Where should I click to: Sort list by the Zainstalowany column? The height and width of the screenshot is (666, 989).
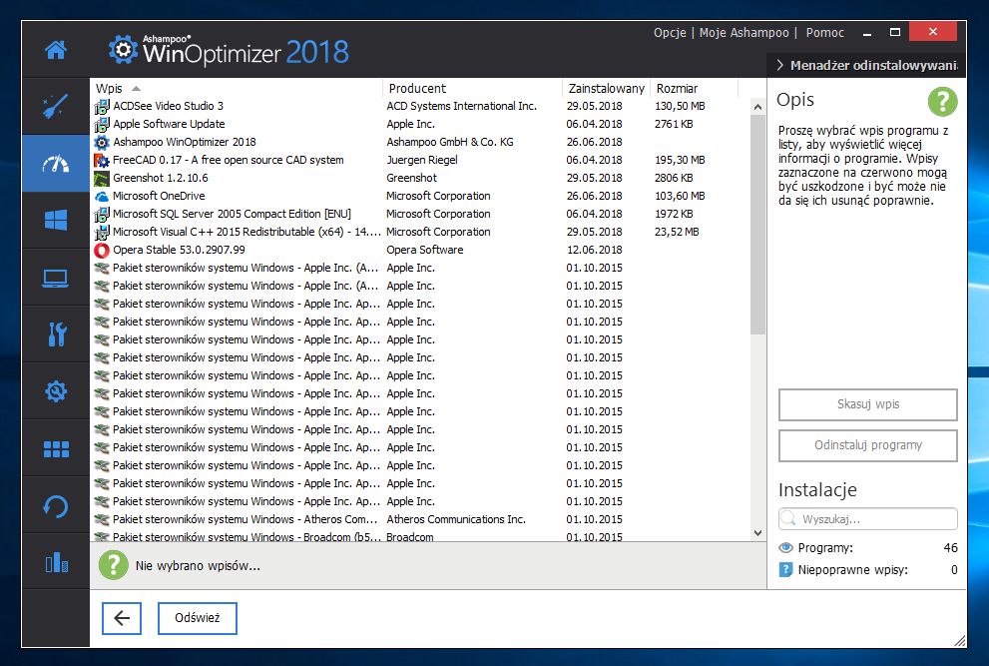(x=606, y=89)
